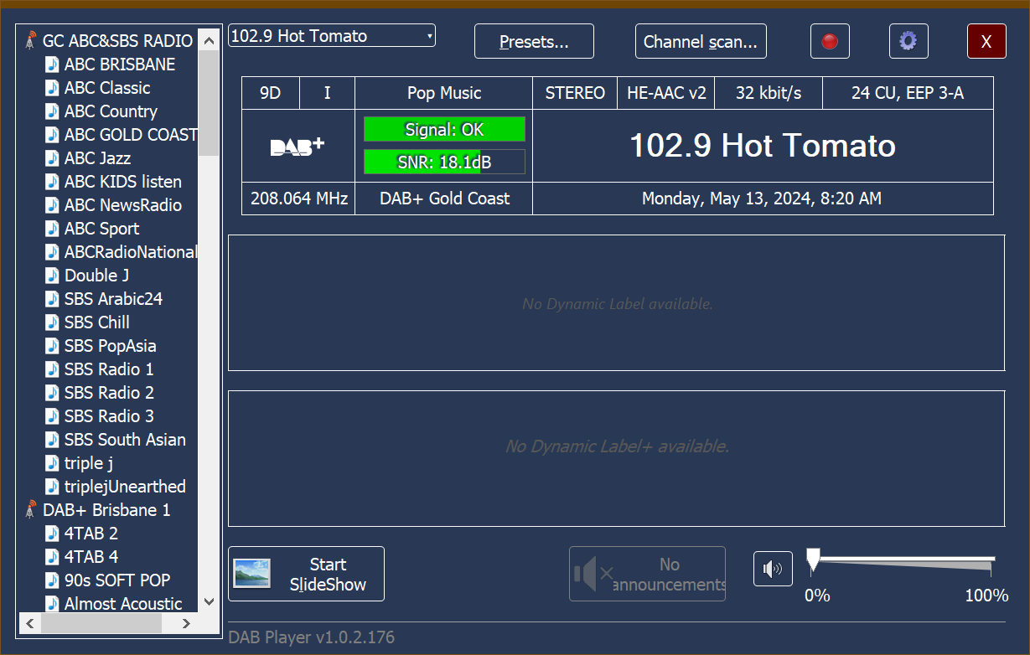The width and height of the screenshot is (1030, 655).
Task: Start a Channel scan
Action: [700, 42]
